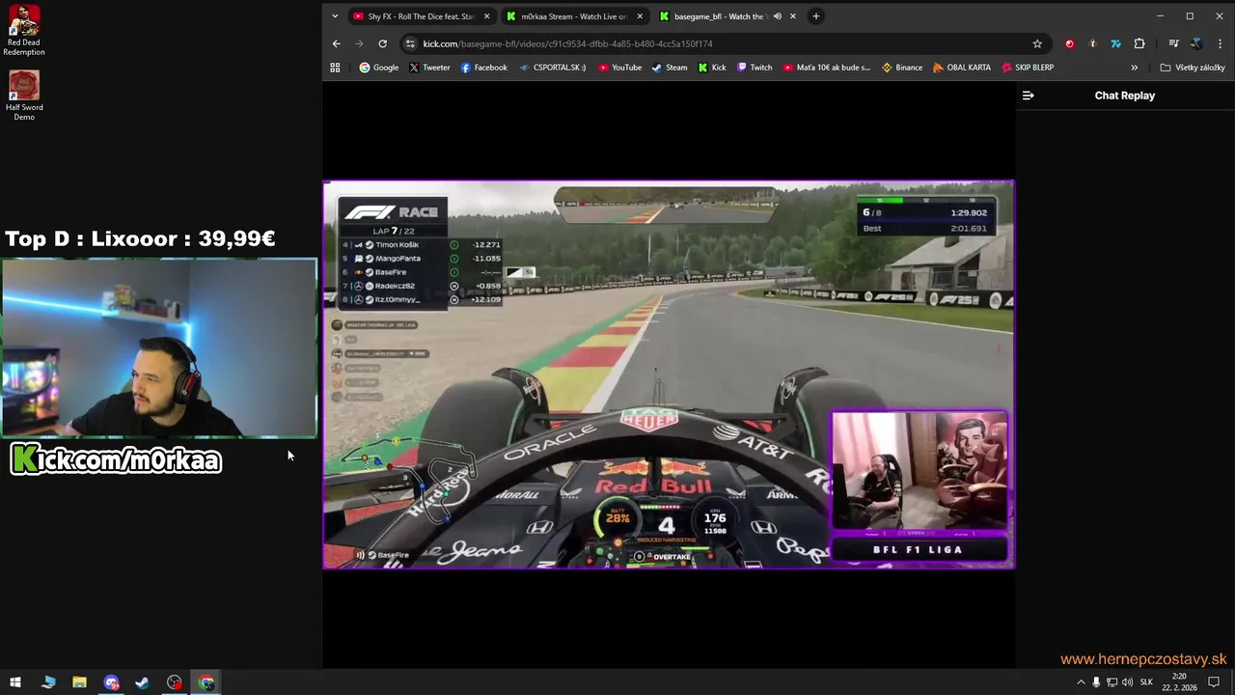This screenshot has width=1235, height=695.
Task: Click the blue 7TV extension icon
Action: click(1116, 43)
